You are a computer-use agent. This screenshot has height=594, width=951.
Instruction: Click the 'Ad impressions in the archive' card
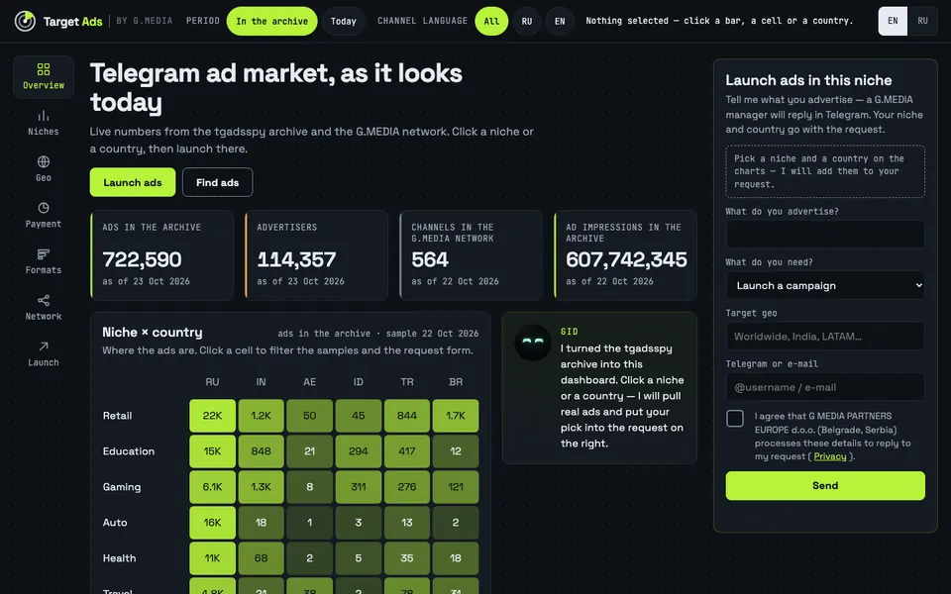[x=626, y=255]
